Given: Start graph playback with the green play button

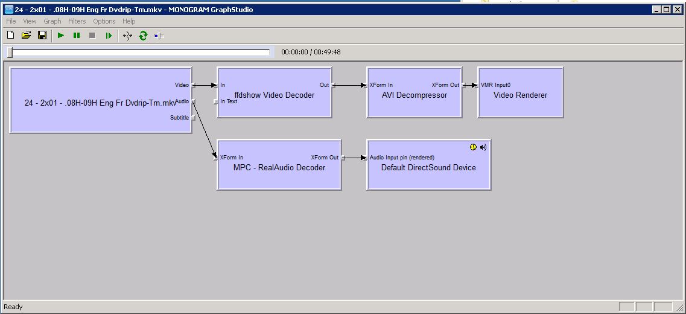Looking at the screenshot, I should [61, 36].
